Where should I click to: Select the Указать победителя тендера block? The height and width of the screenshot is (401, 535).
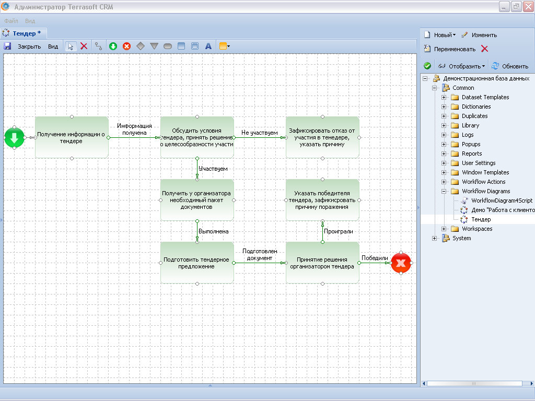click(322, 200)
